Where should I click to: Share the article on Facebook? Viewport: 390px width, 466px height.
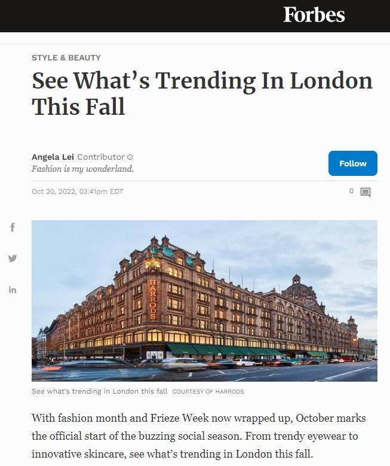[13, 227]
